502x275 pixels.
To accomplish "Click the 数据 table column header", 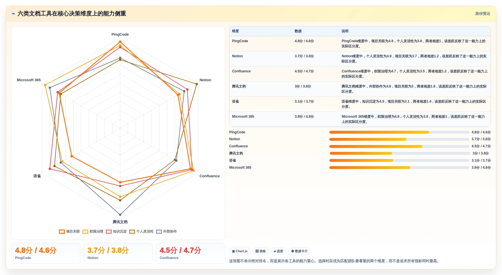I will click(x=298, y=31).
